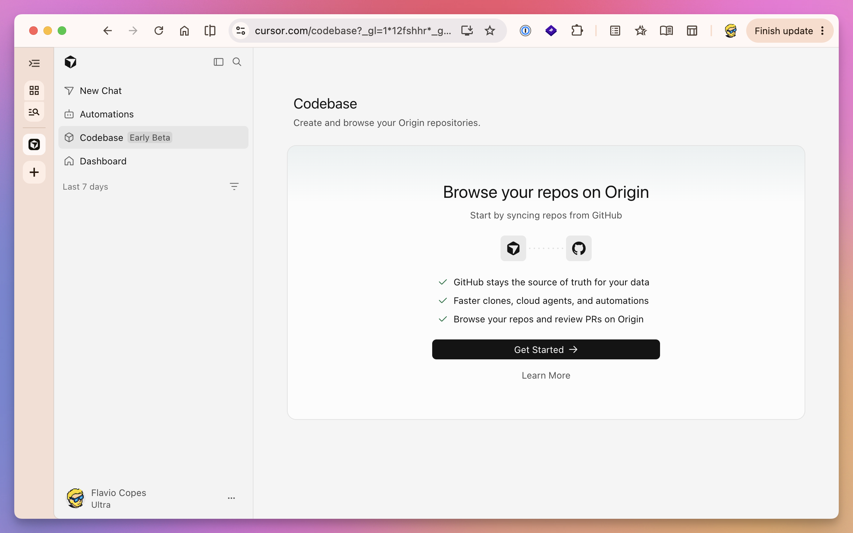Click the forward navigation arrow
Image resolution: width=853 pixels, height=533 pixels.
(x=133, y=31)
